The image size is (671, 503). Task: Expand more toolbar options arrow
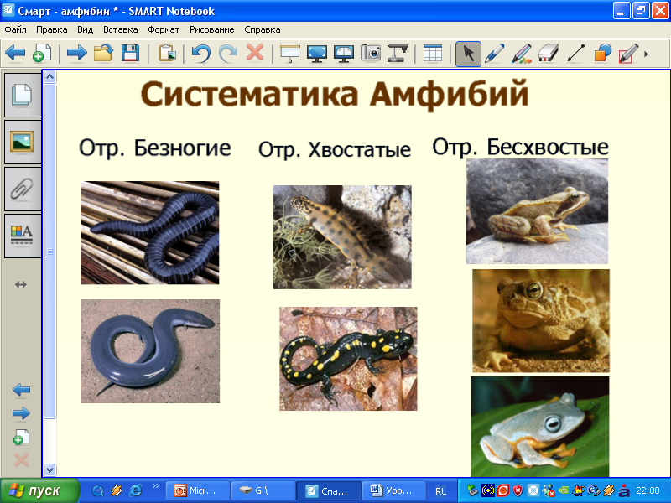click(x=646, y=54)
